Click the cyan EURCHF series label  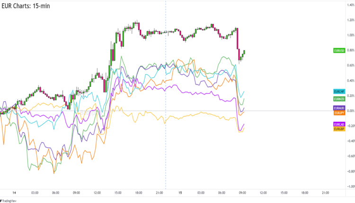(x=339, y=91)
